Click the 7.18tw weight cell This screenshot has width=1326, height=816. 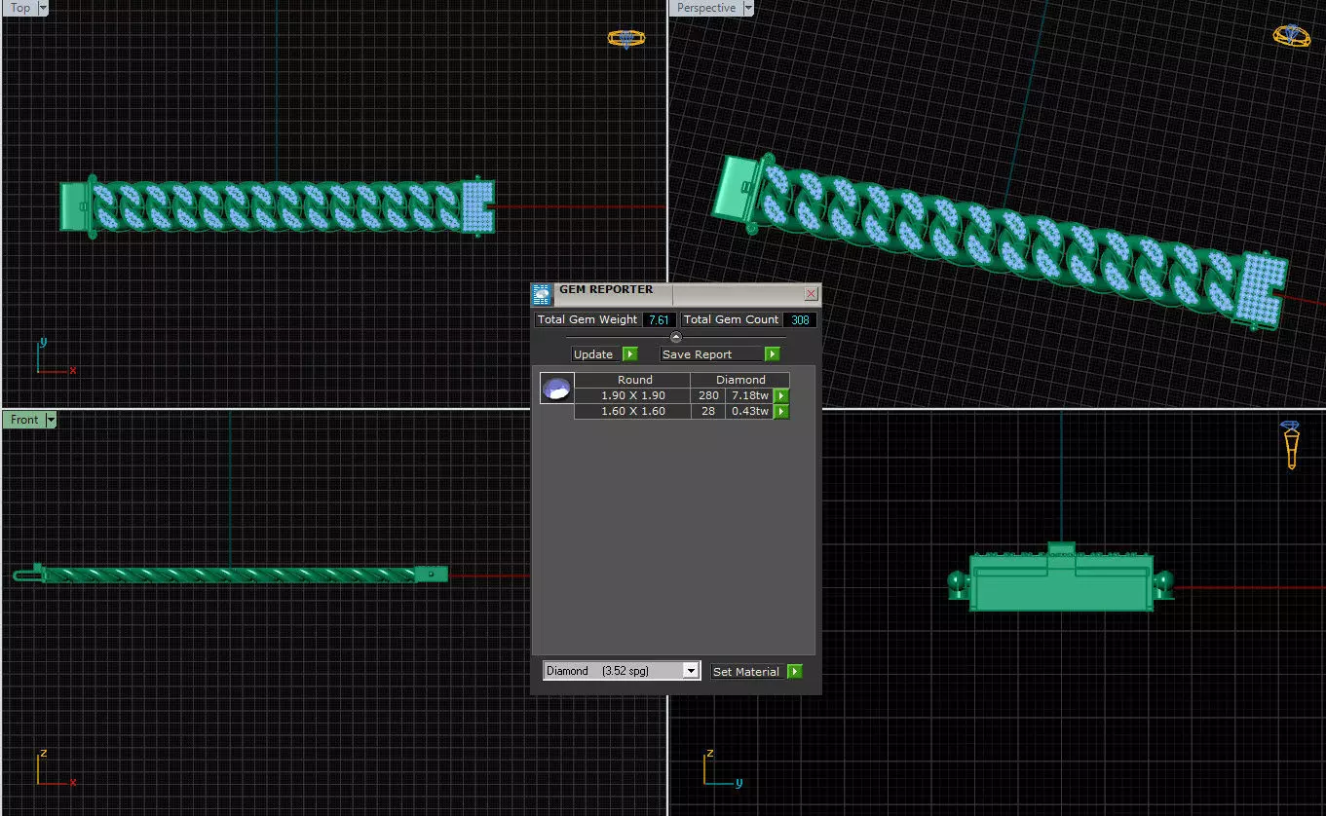pos(749,395)
